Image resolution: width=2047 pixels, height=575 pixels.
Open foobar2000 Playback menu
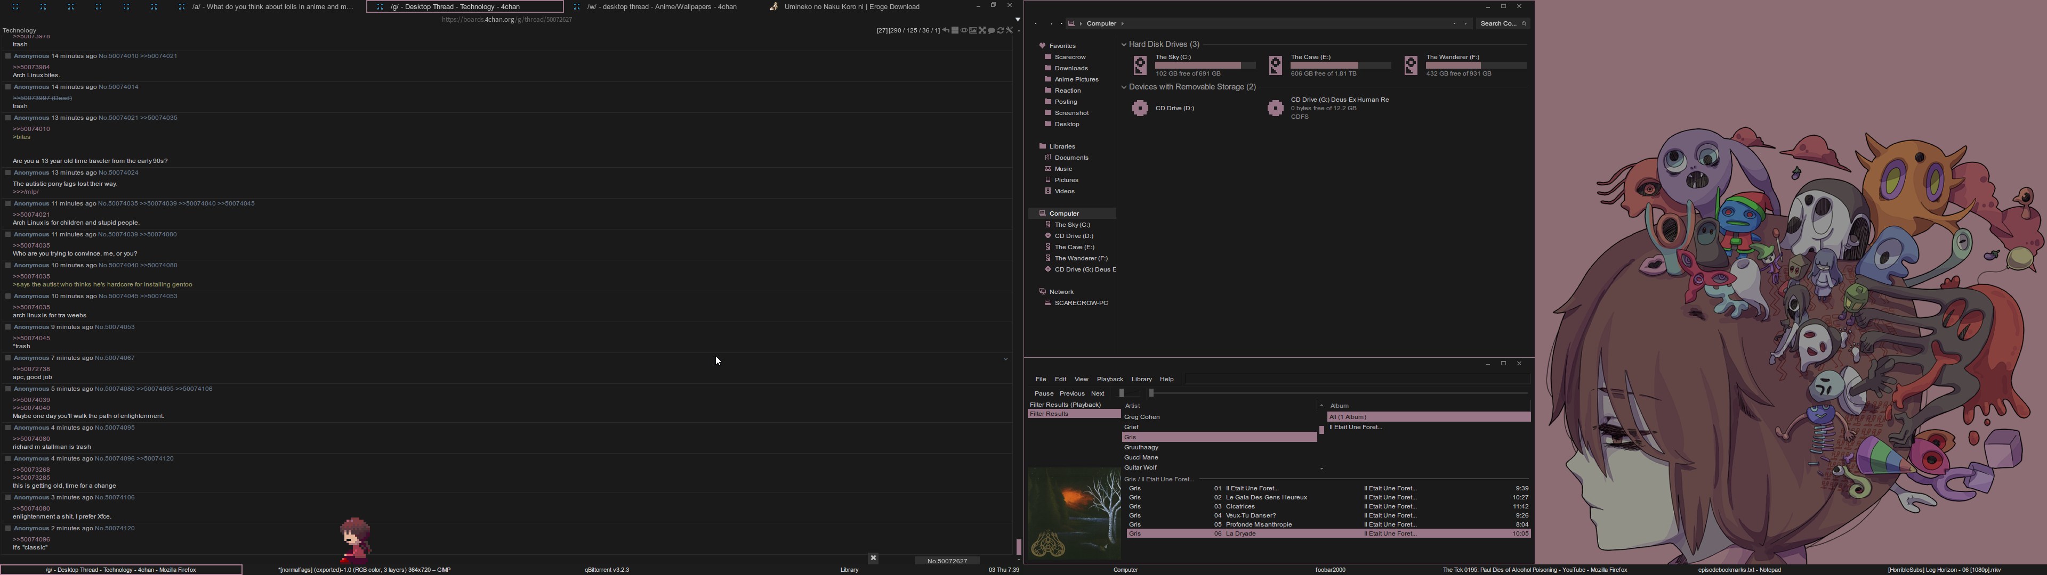[1110, 380]
